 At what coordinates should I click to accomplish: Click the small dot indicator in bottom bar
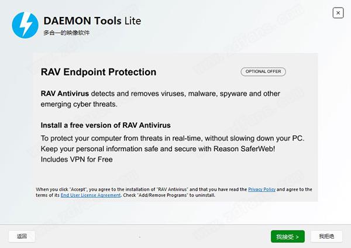139,236
